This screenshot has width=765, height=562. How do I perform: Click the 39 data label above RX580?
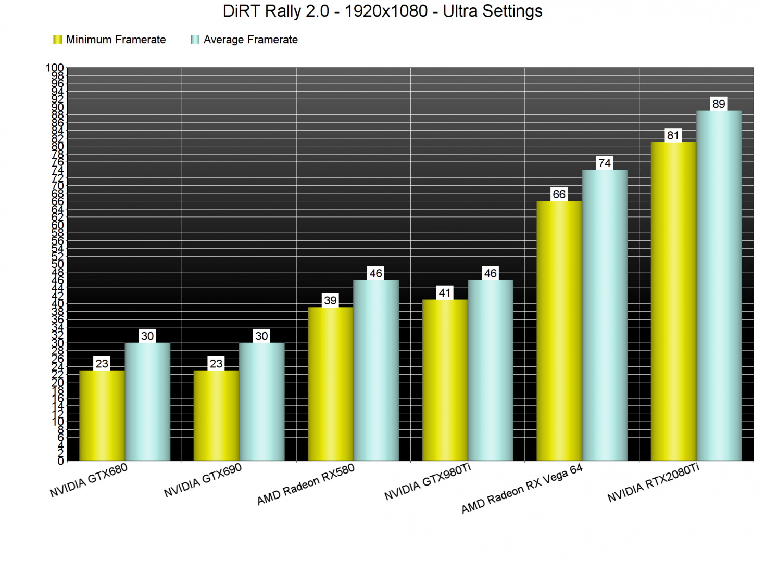(x=330, y=300)
